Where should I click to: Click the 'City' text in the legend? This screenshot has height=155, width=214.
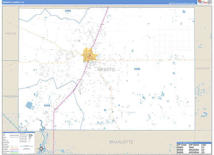pyautogui.click(x=31, y=135)
